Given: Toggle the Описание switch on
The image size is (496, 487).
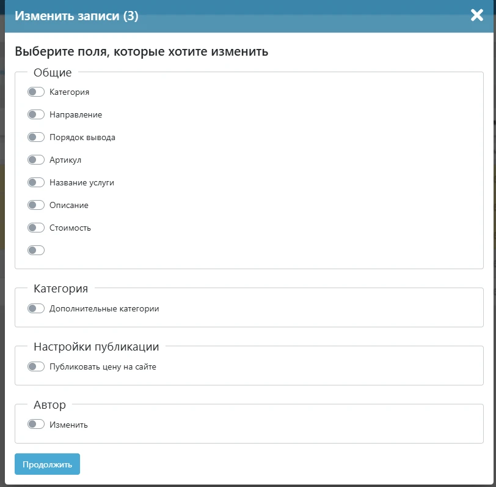Looking at the screenshot, I should coord(36,205).
